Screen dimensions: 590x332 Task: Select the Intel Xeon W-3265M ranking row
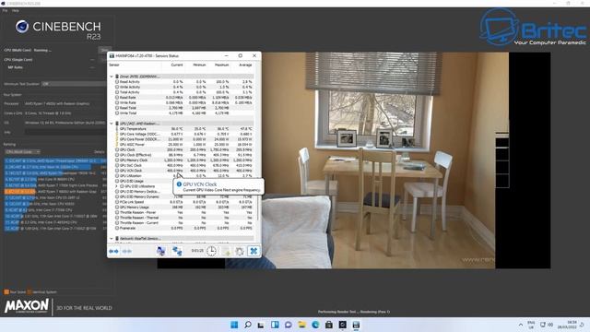click(x=55, y=167)
